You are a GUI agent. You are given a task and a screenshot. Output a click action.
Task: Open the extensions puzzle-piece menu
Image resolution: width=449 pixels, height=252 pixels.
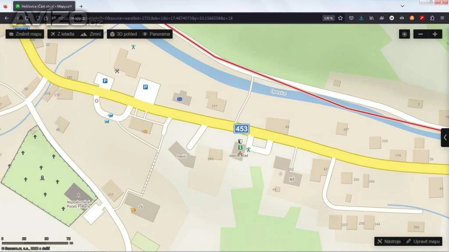432,18
